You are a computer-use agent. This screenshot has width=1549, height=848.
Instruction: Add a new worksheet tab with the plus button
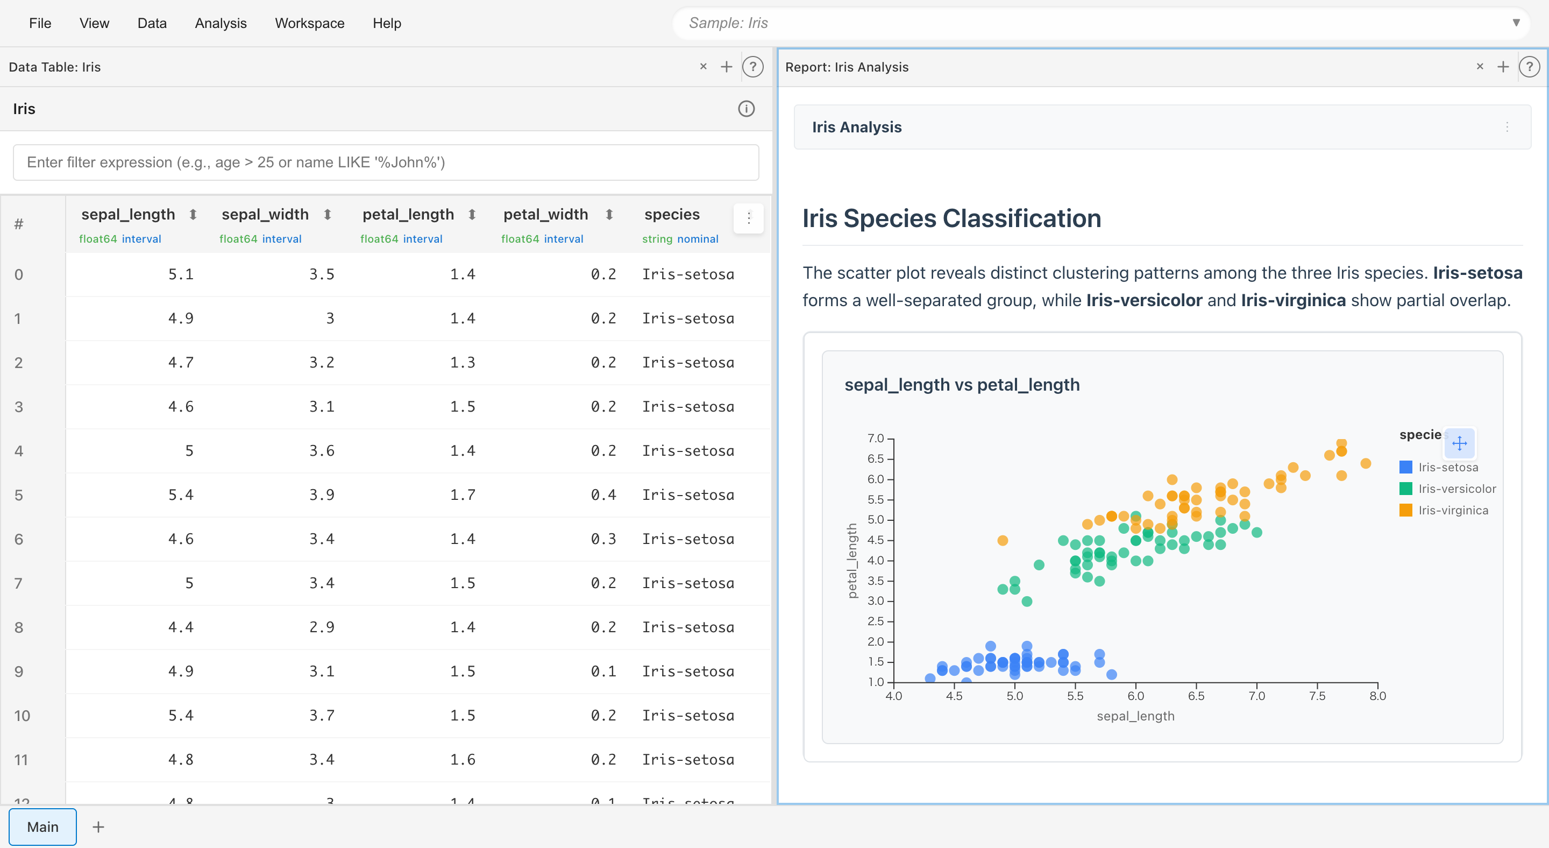(98, 826)
